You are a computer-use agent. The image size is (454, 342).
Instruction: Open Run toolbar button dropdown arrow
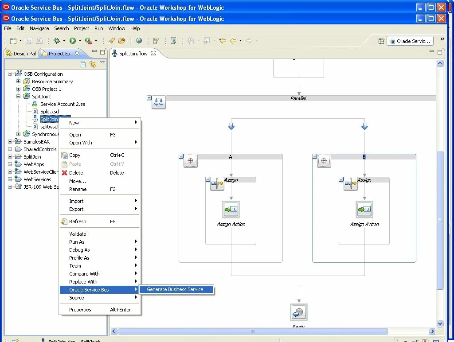click(80, 41)
